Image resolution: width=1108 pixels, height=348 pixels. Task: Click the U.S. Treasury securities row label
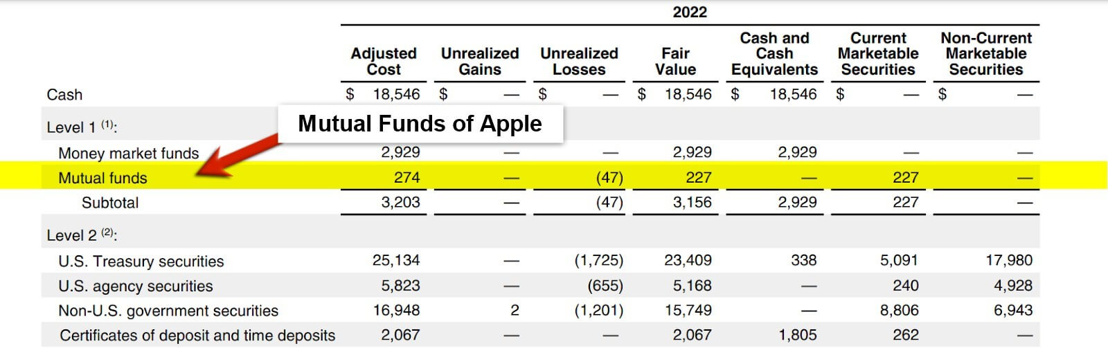pos(141,262)
